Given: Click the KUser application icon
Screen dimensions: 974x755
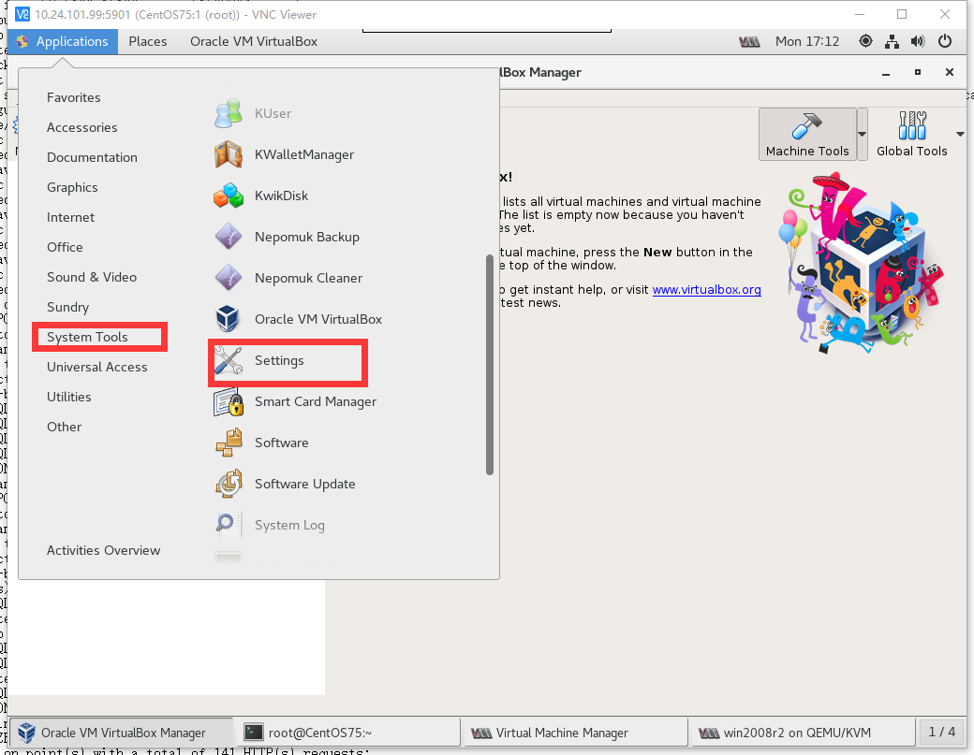Looking at the screenshot, I should (x=228, y=113).
